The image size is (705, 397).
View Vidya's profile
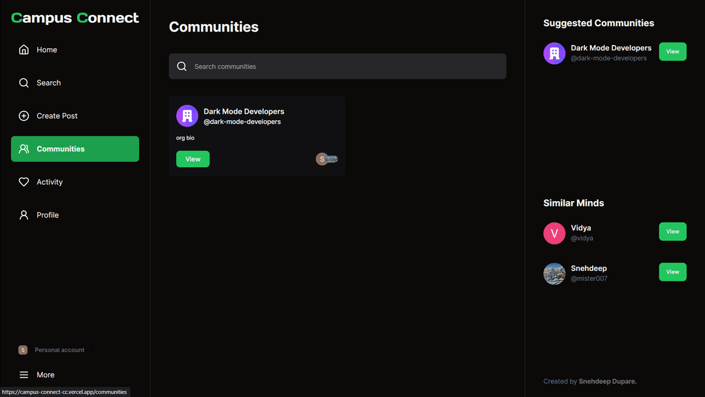(672, 232)
